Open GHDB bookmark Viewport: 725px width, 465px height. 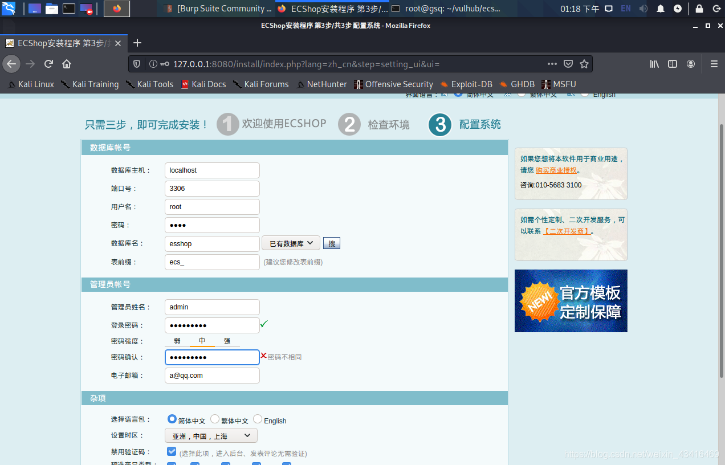(517, 84)
